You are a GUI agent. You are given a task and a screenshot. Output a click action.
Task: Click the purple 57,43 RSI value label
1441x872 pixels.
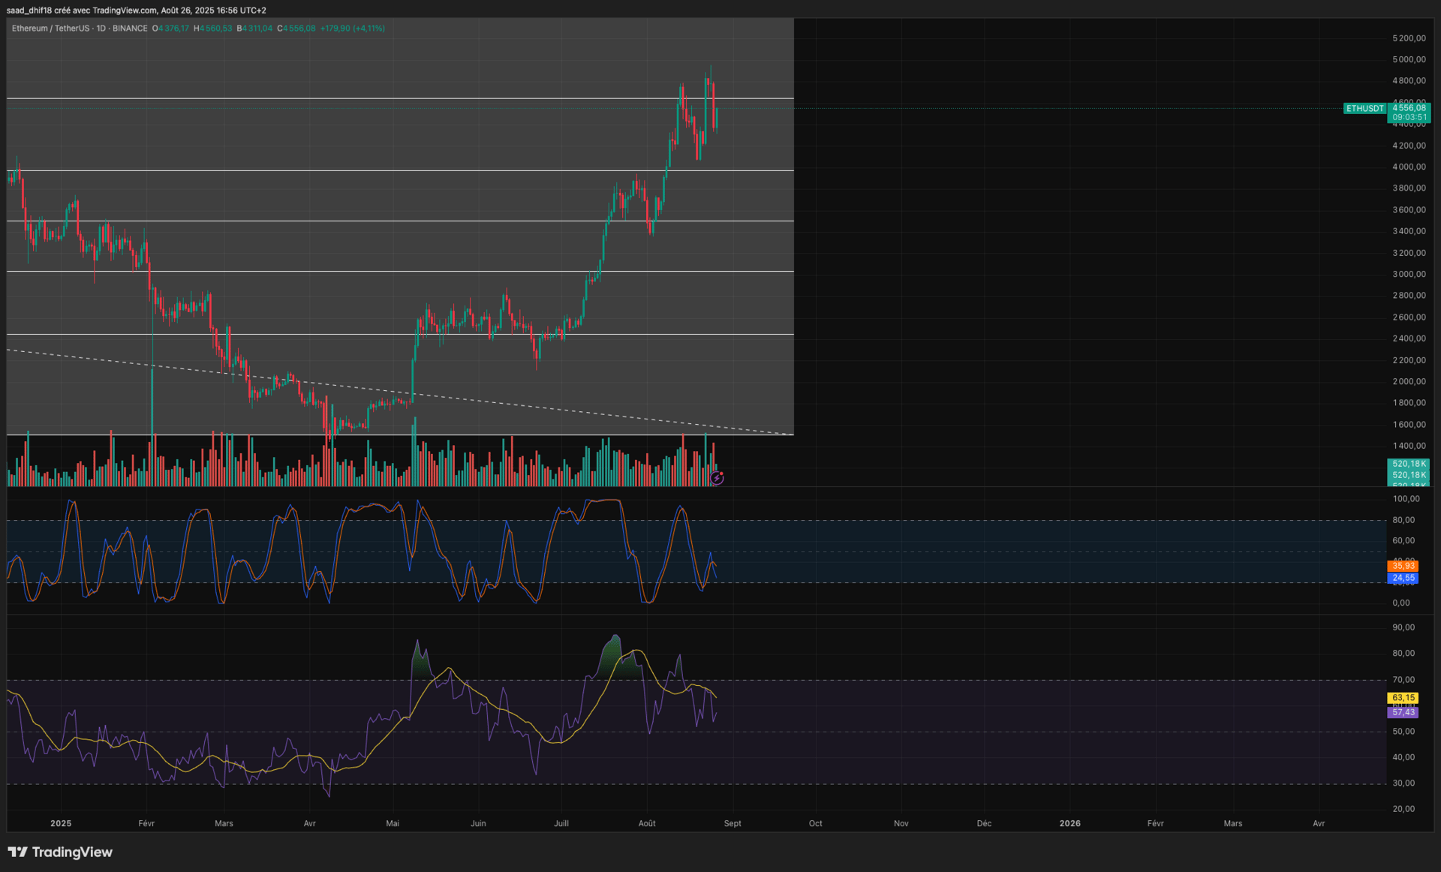(1403, 712)
